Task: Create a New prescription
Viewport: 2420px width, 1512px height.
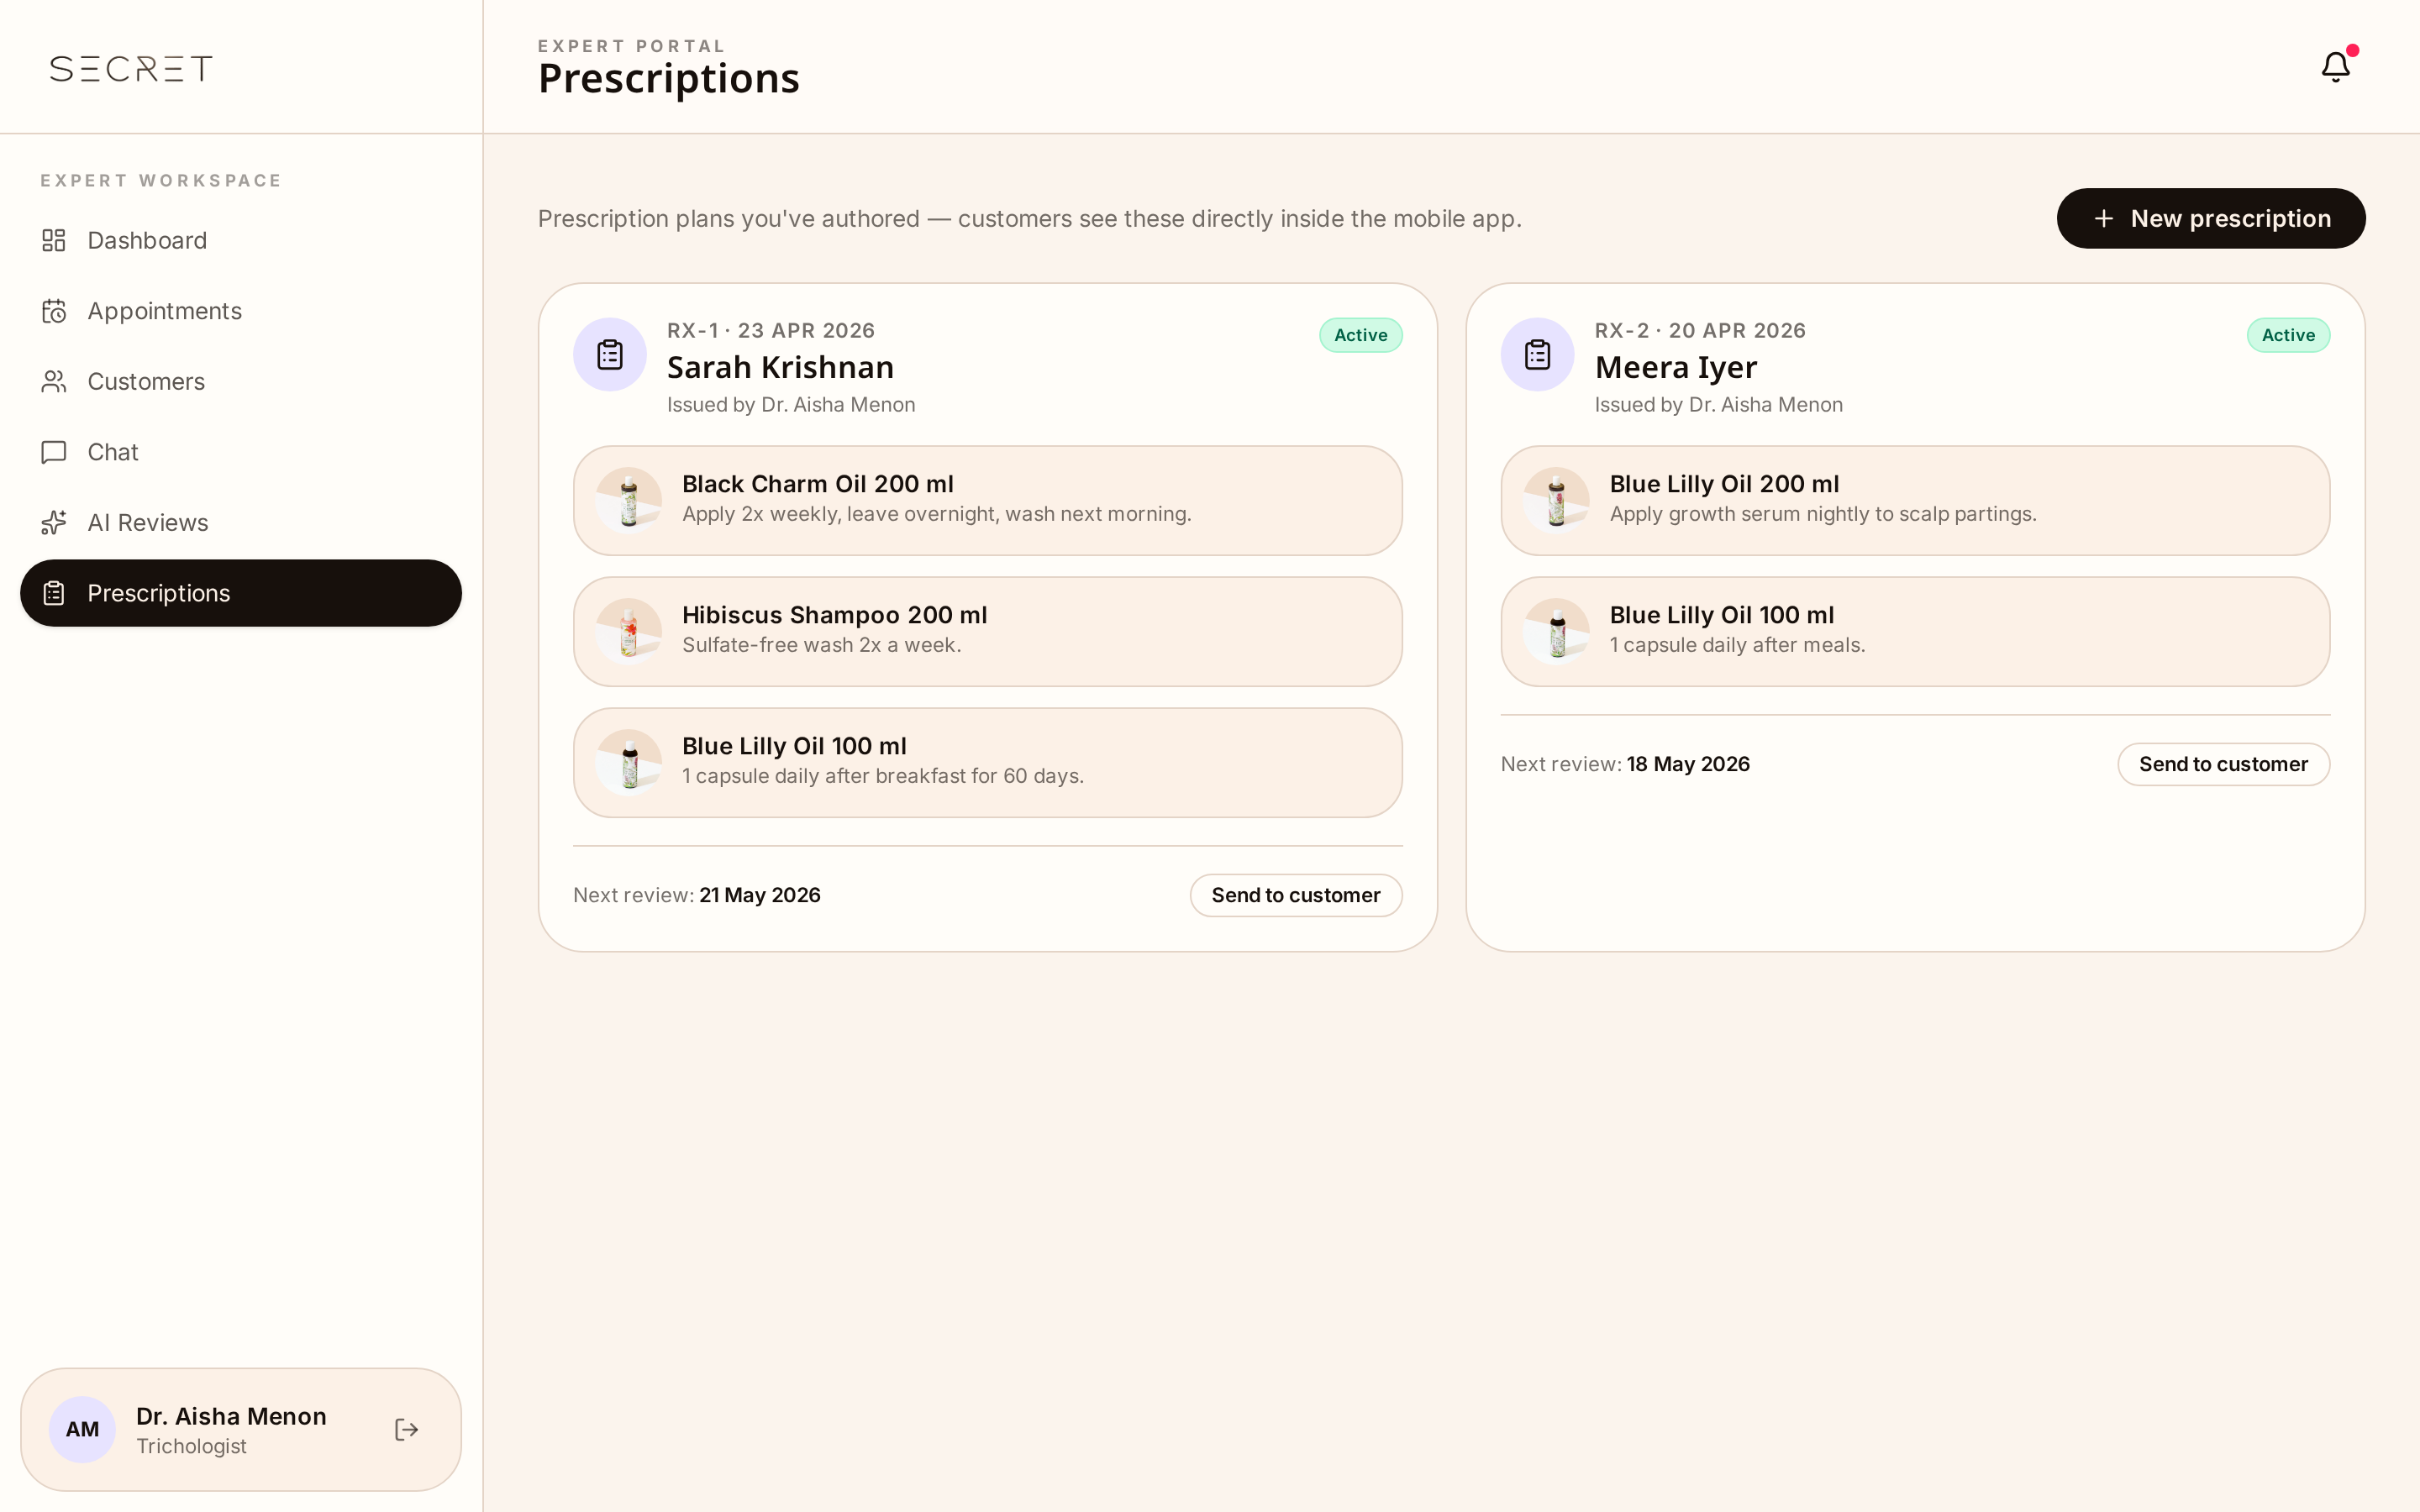Action: pos(2210,218)
